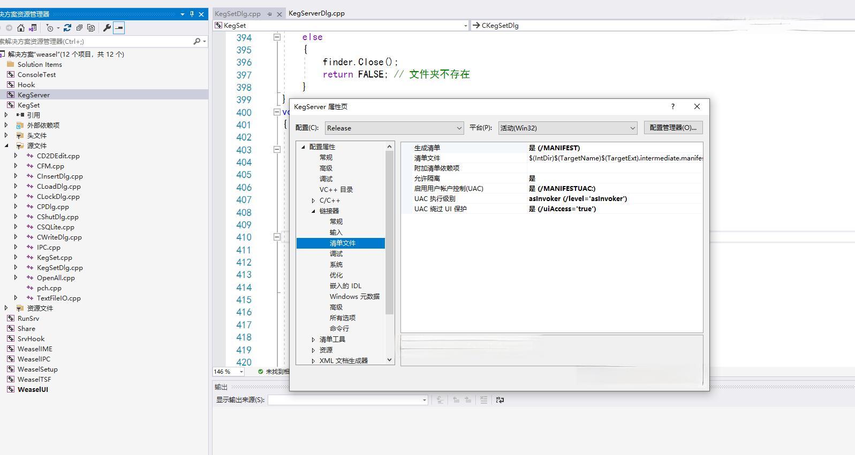Click the help question mark in properties dialog
Image resolution: width=855 pixels, height=455 pixels.
(673, 106)
